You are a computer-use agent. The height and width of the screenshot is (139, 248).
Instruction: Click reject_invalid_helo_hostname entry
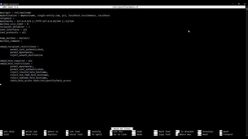click(29, 72)
